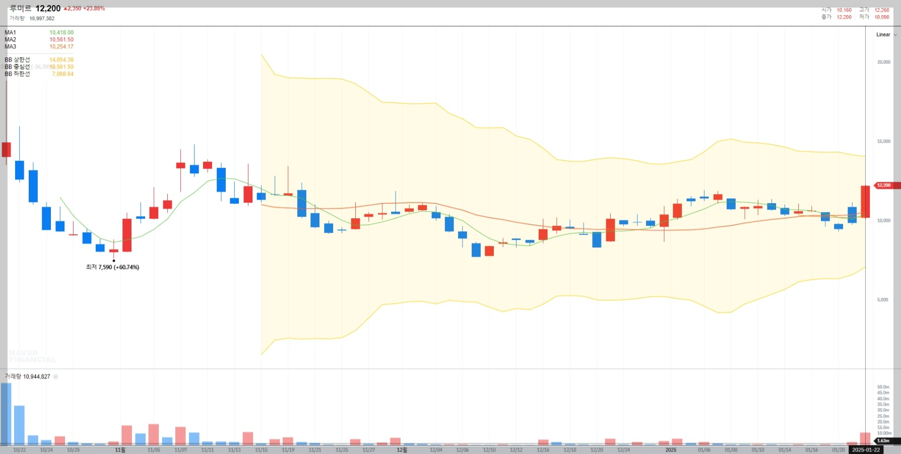
Task: Click the 2025-01-22 date marker
Action: click(866, 450)
